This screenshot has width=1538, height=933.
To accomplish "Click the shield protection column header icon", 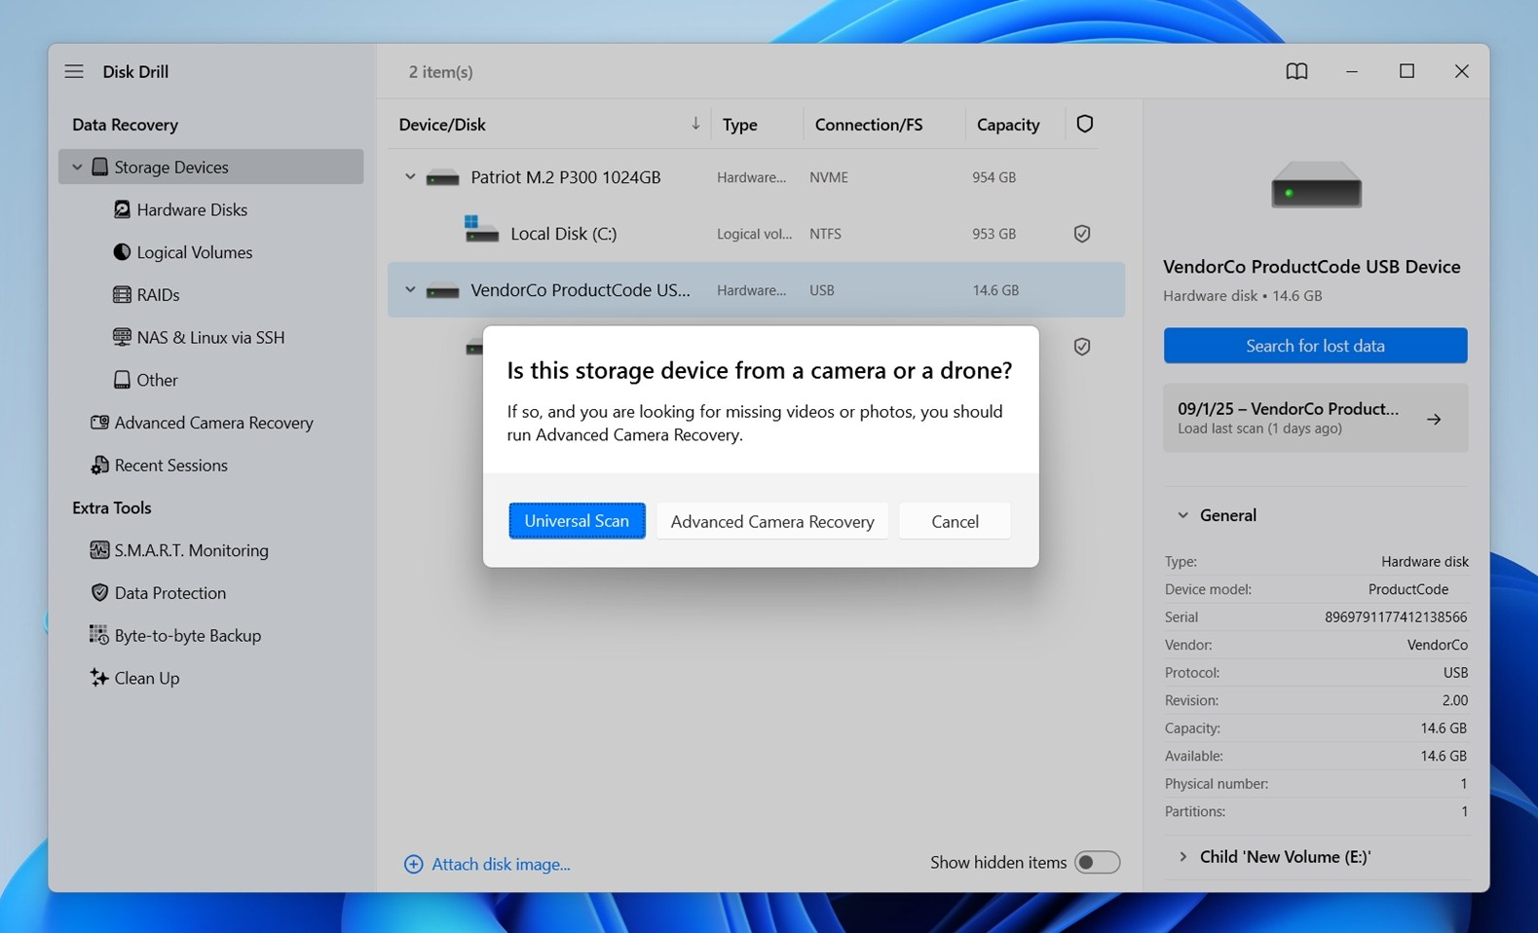I will (x=1084, y=124).
